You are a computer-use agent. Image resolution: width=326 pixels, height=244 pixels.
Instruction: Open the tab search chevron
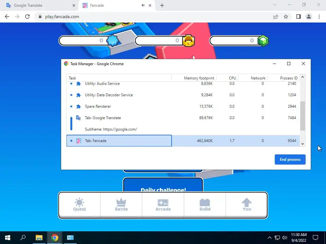[275, 4]
